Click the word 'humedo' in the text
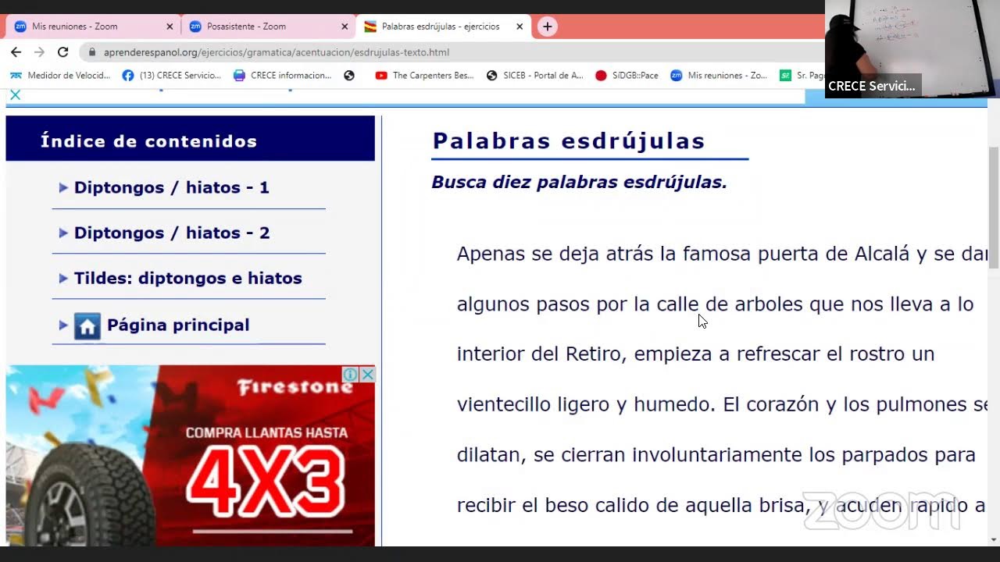This screenshot has width=1000, height=562. pyautogui.click(x=672, y=405)
